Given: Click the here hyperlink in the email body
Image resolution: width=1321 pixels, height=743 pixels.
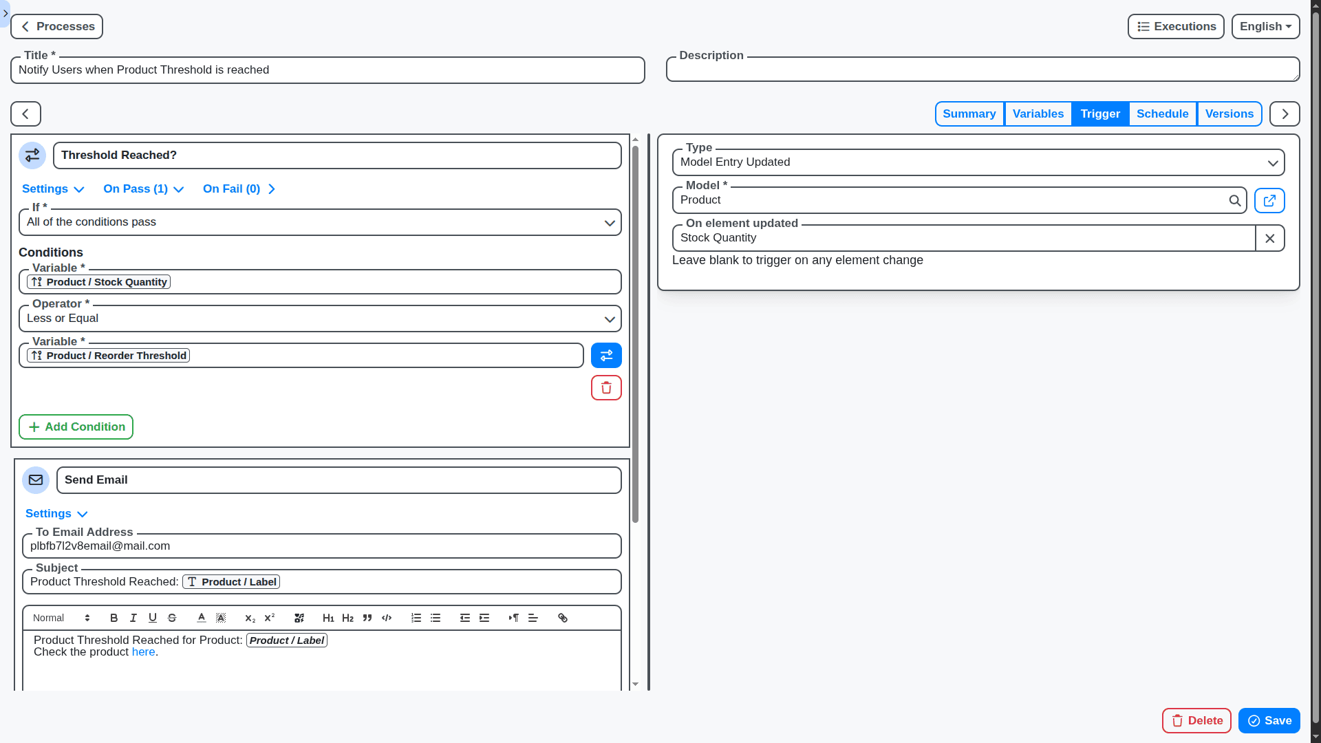Looking at the screenshot, I should (x=143, y=652).
